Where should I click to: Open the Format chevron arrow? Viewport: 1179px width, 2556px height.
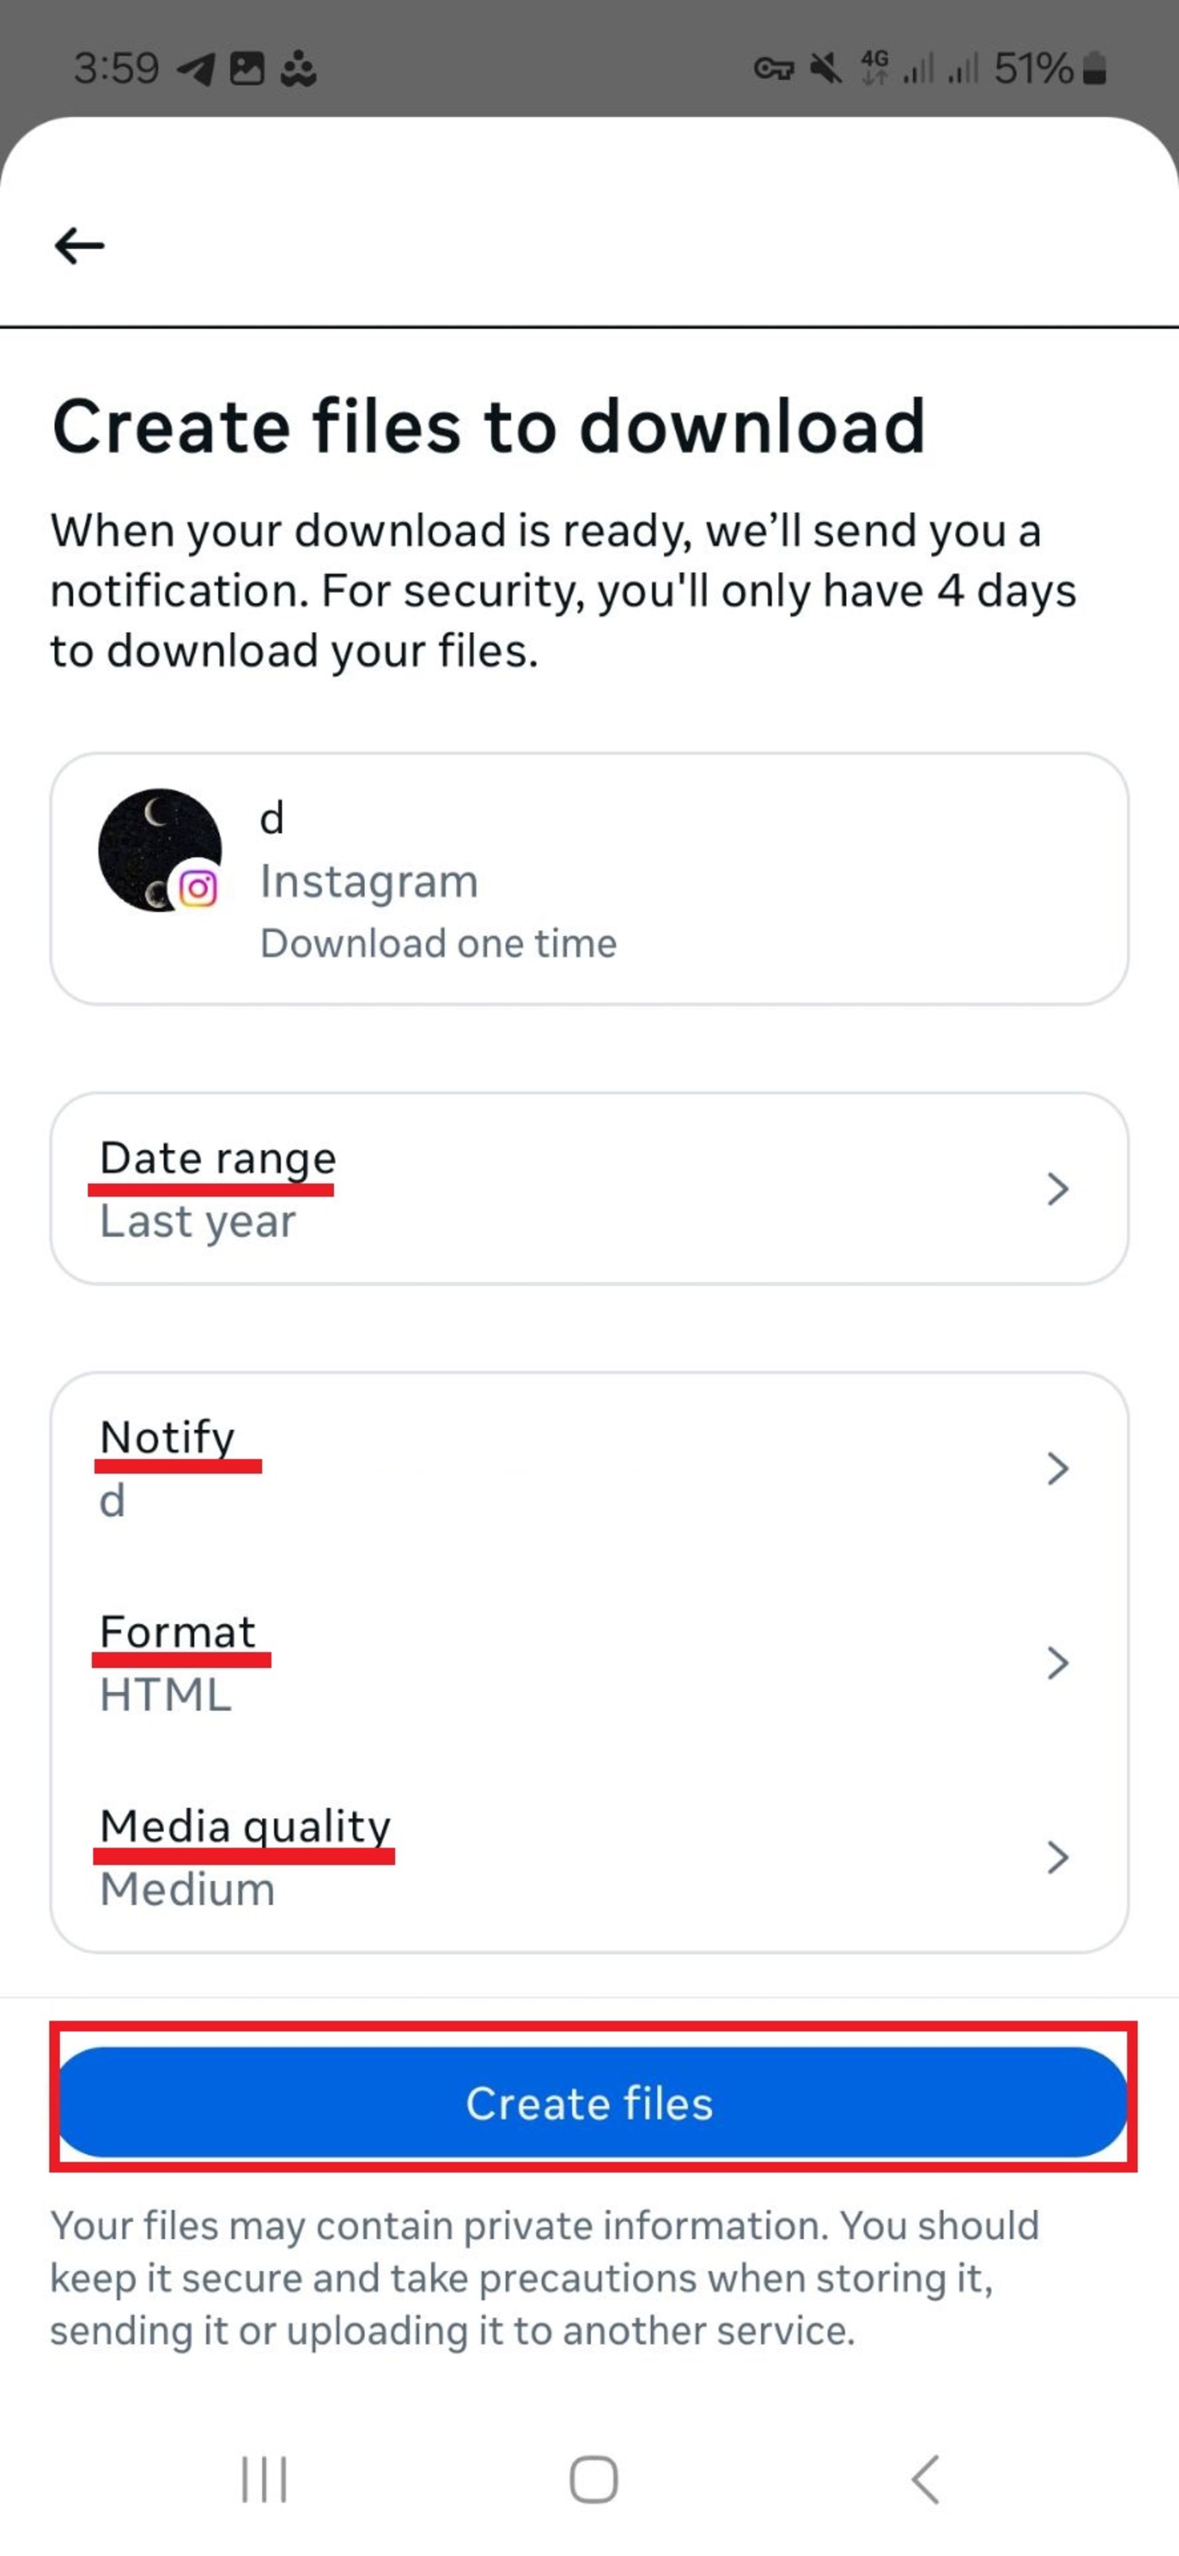click(1057, 1662)
